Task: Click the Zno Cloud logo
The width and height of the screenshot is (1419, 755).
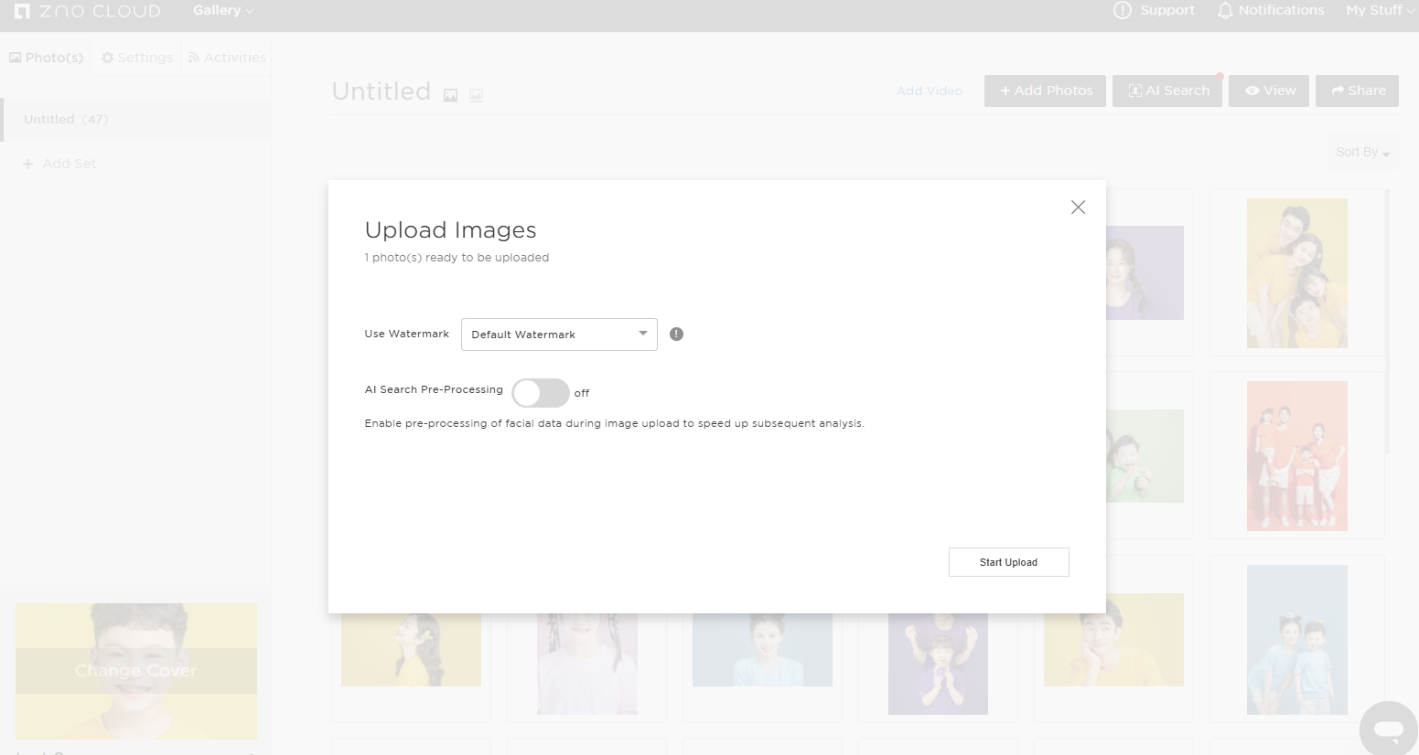Action: coord(88,11)
